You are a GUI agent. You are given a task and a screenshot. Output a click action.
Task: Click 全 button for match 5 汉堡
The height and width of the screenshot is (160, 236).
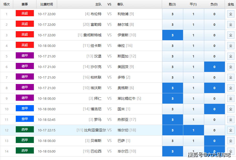231,56
